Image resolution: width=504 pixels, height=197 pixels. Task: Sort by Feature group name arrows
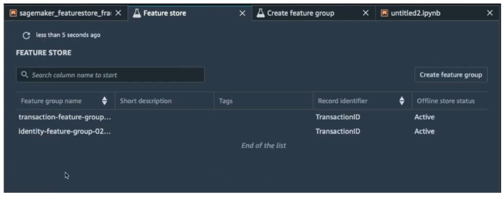click(104, 101)
